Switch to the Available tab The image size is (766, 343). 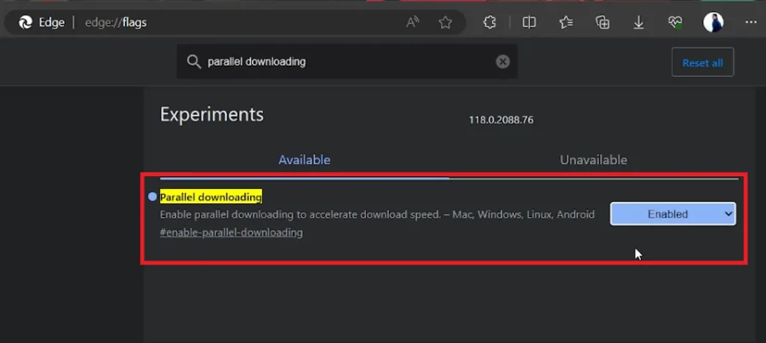coord(305,160)
